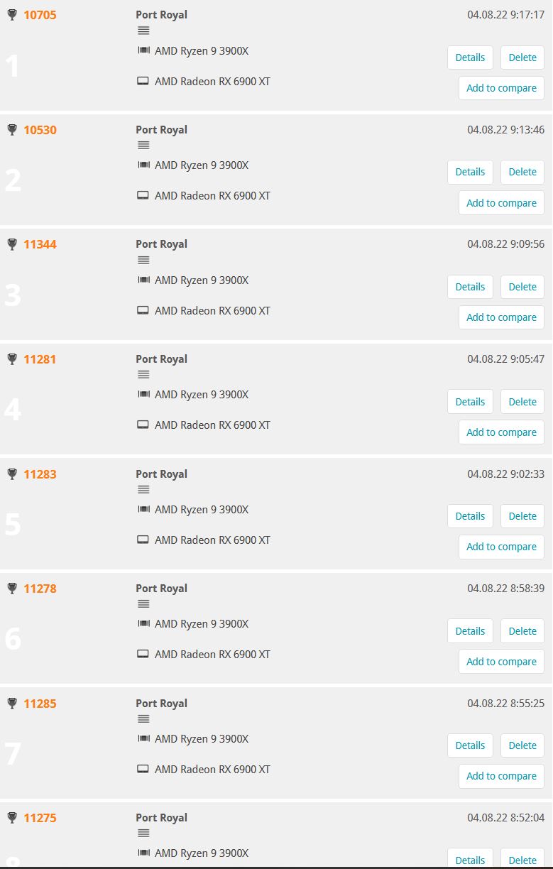The width and height of the screenshot is (553, 869).
Task: Open score 10530 result link
Action: [40, 130]
